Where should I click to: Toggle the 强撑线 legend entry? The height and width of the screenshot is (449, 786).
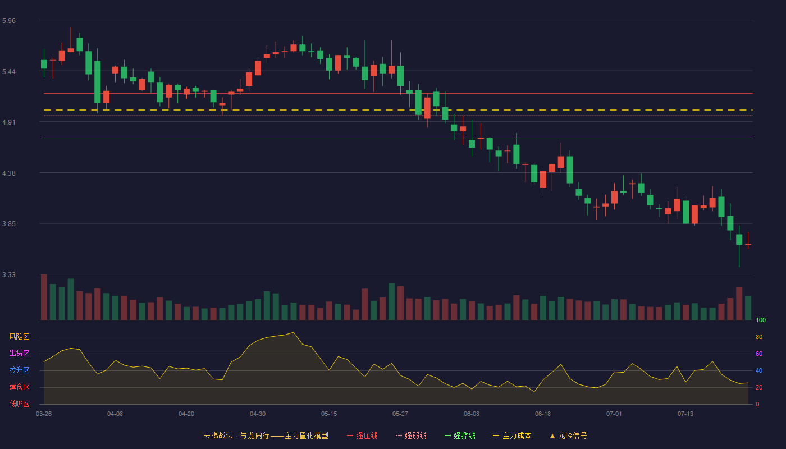(x=460, y=436)
